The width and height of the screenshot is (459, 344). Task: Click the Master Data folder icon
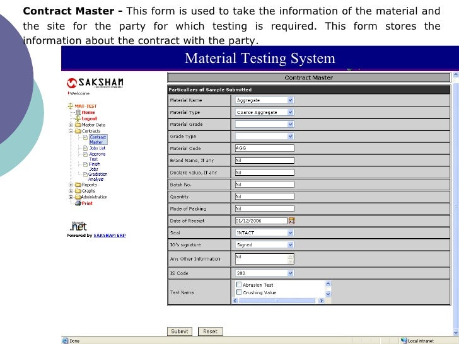coord(78,125)
